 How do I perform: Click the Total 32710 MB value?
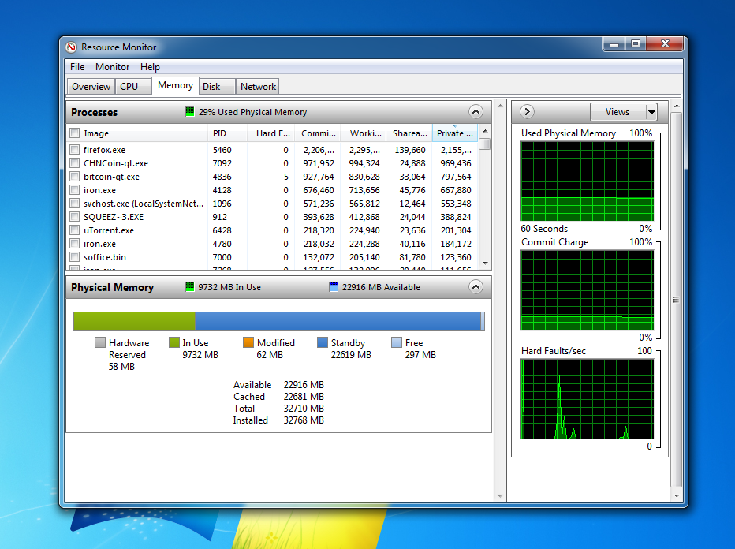point(304,409)
